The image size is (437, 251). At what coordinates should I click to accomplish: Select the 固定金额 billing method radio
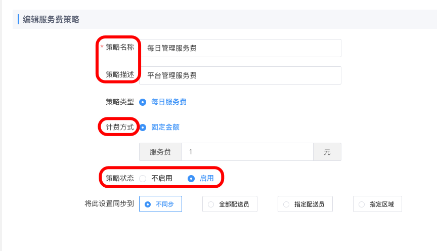pyautogui.click(x=143, y=127)
